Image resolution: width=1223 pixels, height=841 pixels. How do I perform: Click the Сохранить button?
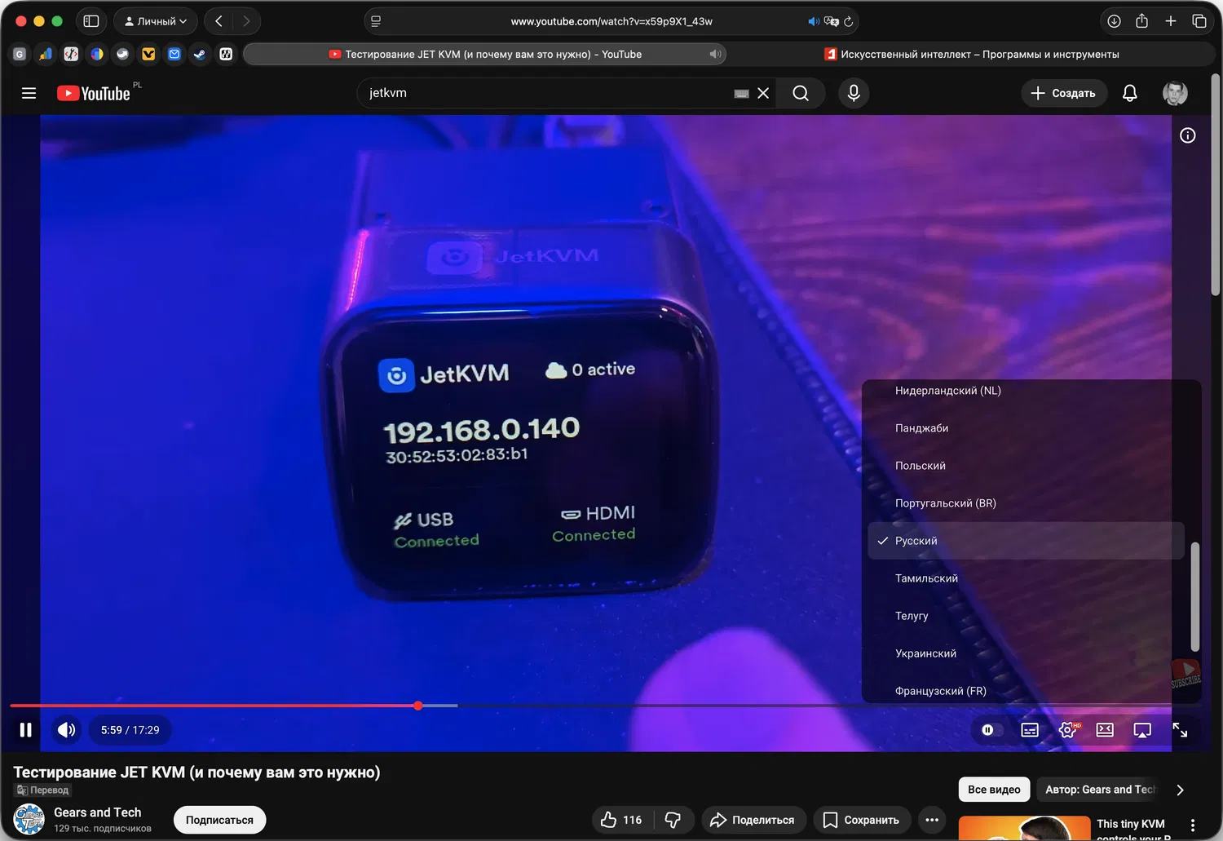coord(861,820)
